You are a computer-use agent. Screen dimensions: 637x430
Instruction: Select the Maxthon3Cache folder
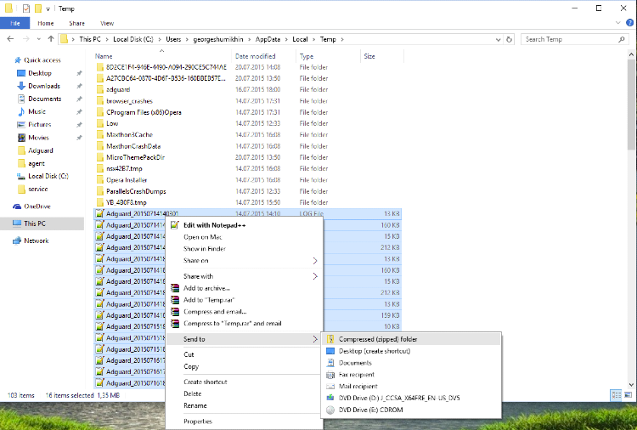[129, 134]
